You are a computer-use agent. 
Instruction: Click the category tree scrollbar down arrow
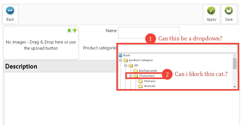(235, 87)
